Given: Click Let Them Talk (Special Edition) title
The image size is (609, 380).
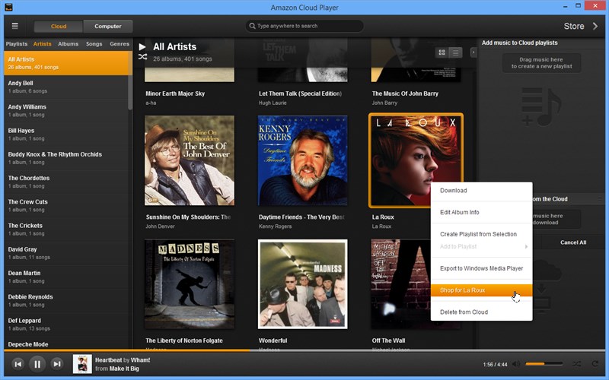Looking at the screenshot, I should pos(300,93).
